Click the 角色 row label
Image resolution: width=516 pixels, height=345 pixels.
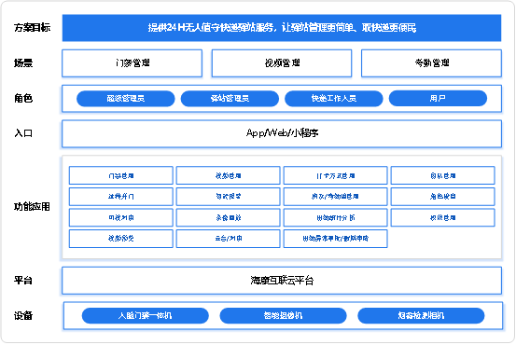[x=23, y=98]
